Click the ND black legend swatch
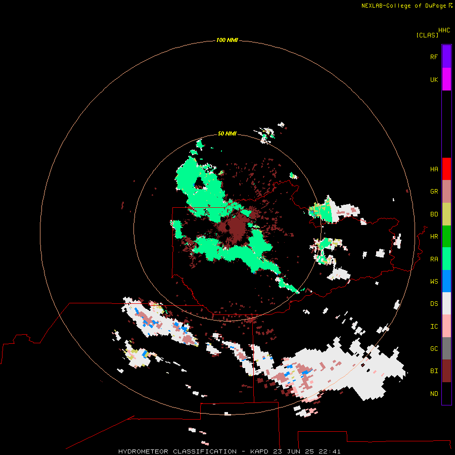 click(446, 393)
